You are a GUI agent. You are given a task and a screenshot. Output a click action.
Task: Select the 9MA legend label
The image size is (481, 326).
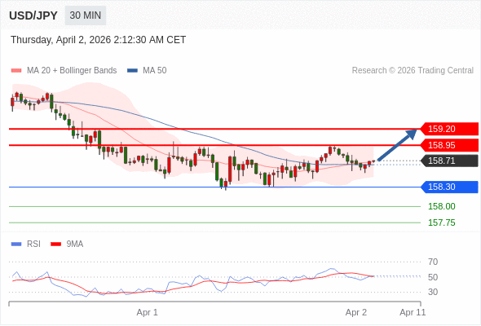click(x=75, y=244)
